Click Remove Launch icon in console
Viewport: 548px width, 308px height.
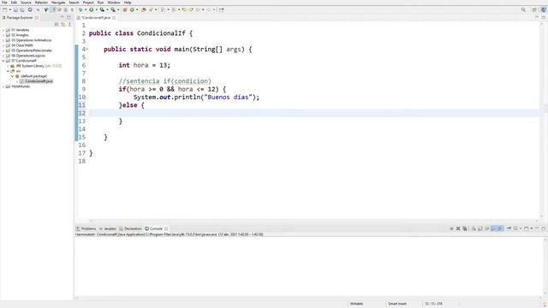(458, 228)
